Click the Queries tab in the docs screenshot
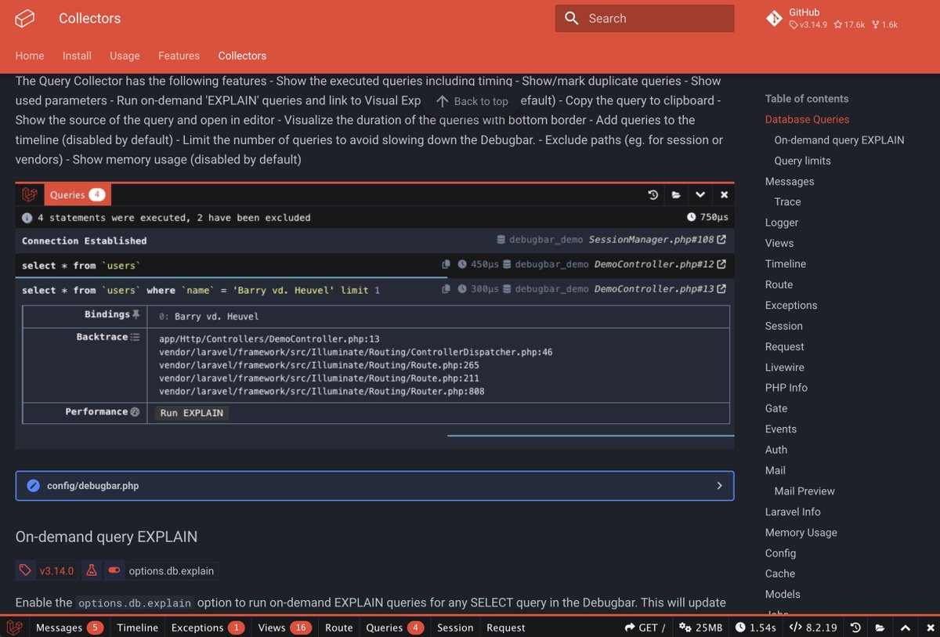Screen dimensions: 940x637 click(x=77, y=195)
